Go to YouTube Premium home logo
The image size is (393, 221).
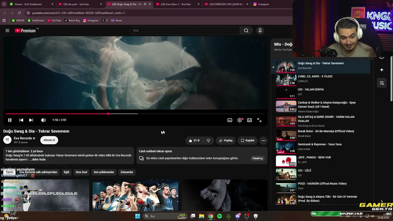pyautogui.click(x=25, y=30)
